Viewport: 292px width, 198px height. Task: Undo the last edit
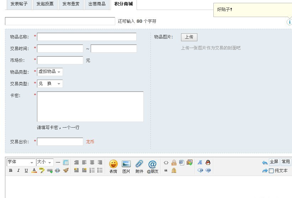pyautogui.click(x=265, y=163)
